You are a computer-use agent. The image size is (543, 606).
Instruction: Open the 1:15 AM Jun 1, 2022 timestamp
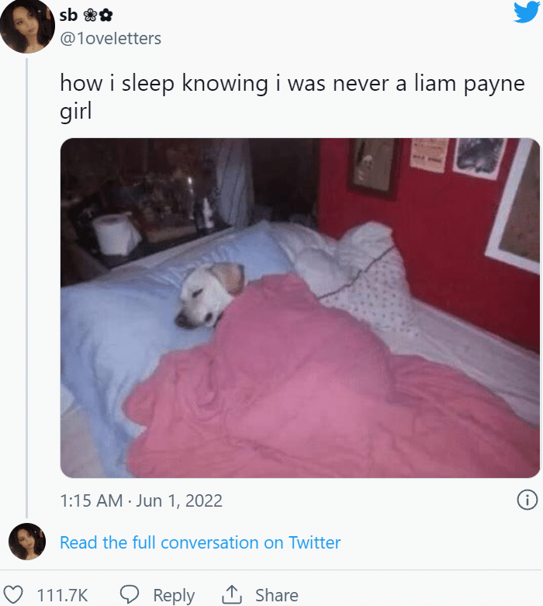click(x=141, y=500)
